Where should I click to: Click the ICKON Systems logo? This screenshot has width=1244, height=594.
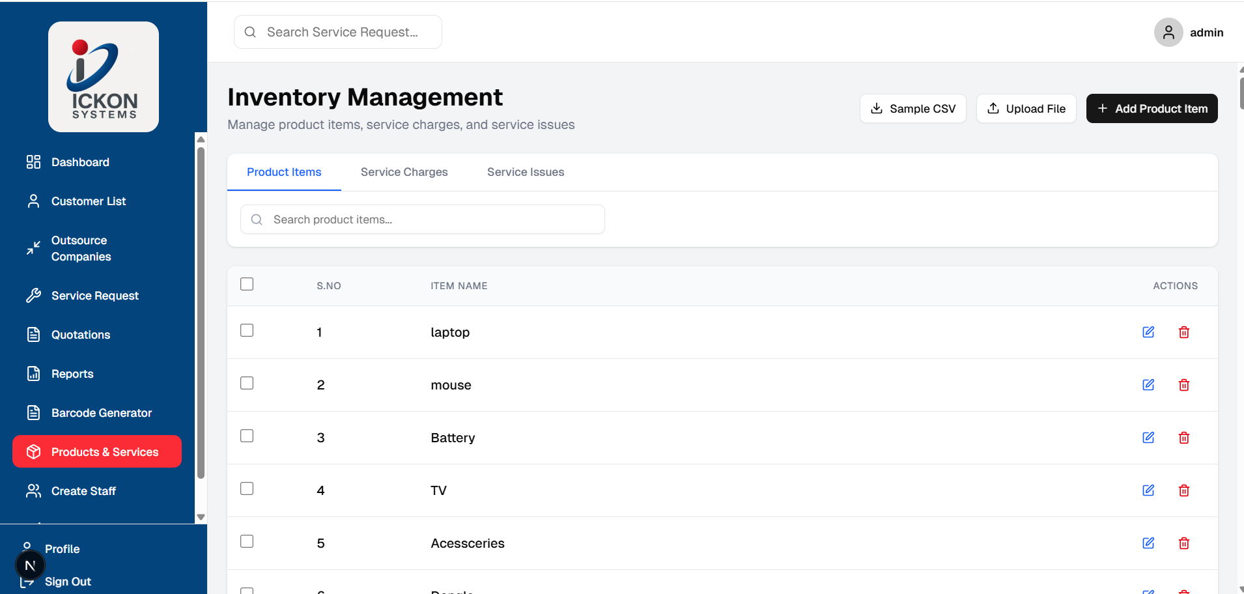tap(104, 77)
